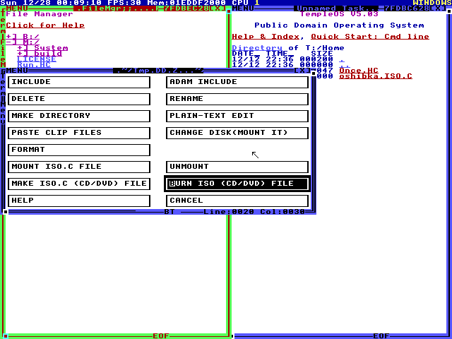Click the Directory link of T:/Home
The width and height of the screenshot is (452, 339).
click(x=257, y=48)
